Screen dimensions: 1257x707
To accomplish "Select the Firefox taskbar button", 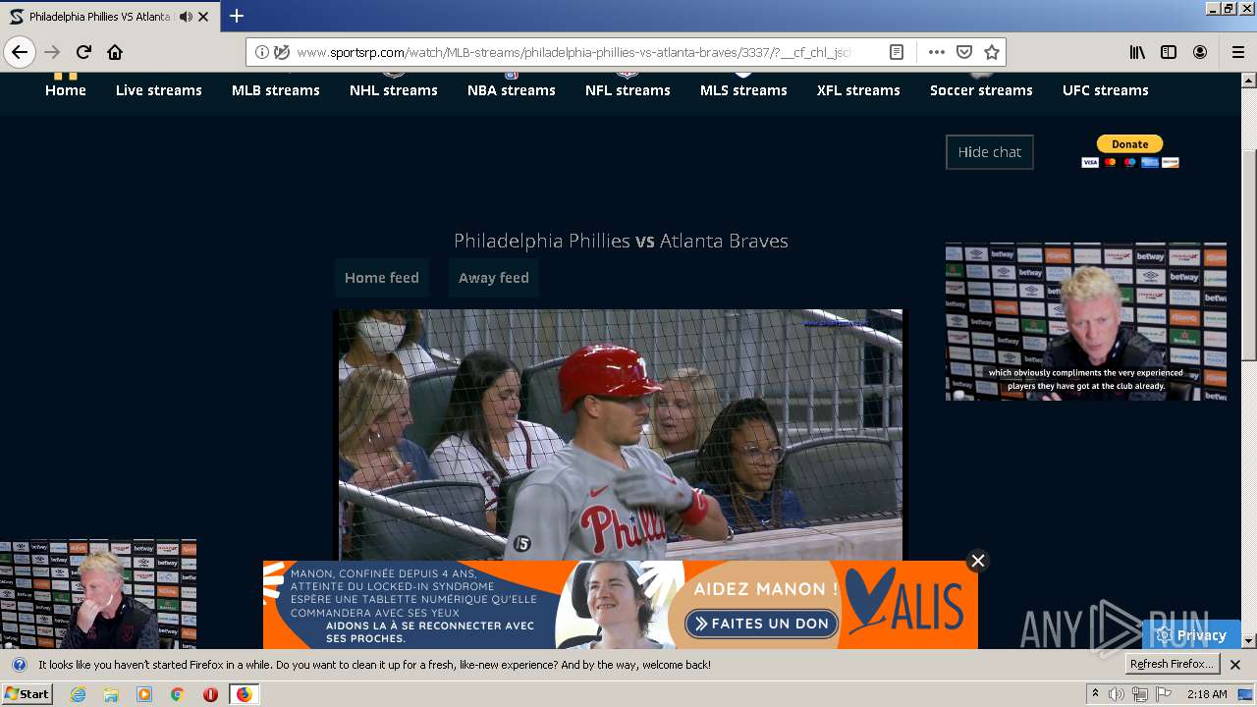I will pos(244,694).
